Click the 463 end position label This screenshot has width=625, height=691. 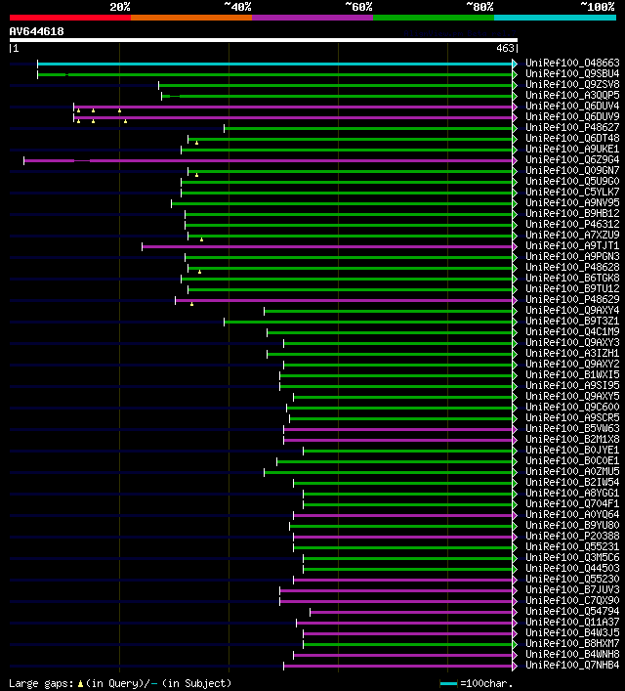(505, 48)
